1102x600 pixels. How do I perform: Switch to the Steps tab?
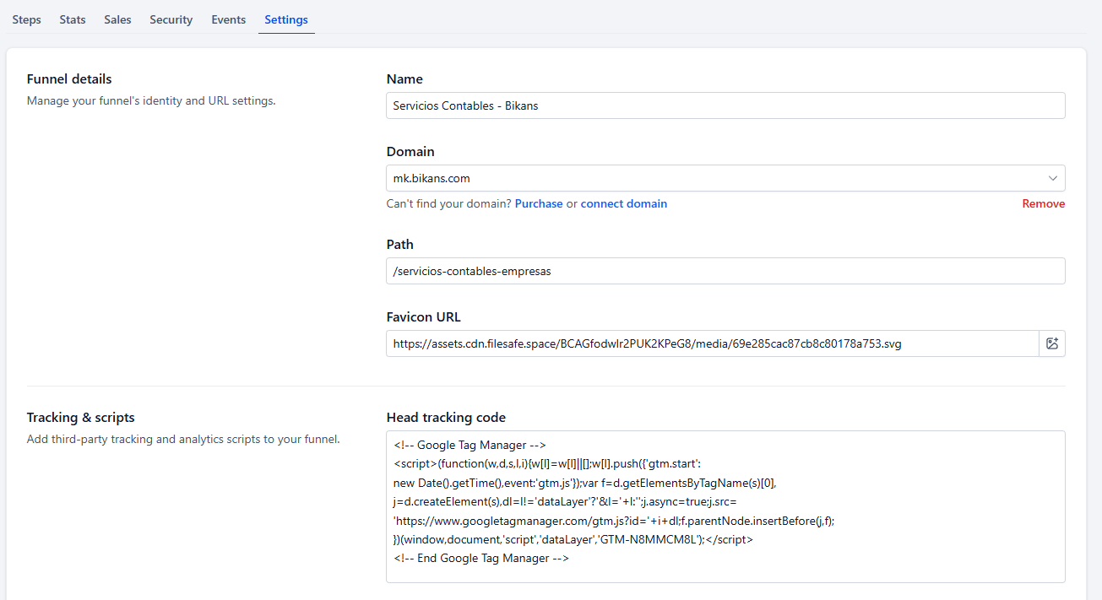point(26,19)
